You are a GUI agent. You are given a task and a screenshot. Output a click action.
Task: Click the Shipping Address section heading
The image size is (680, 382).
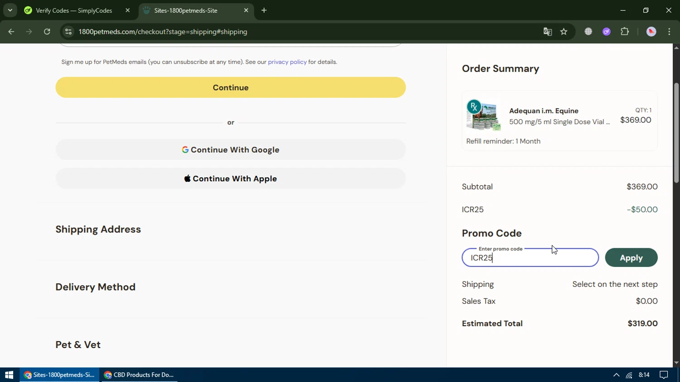(98, 229)
